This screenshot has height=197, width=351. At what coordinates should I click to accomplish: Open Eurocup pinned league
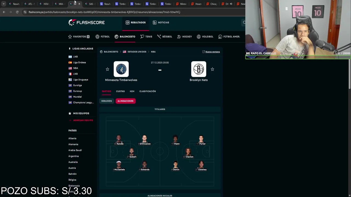tap(77, 91)
